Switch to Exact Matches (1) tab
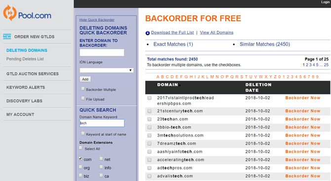This screenshot has height=181, width=331. [173, 44]
